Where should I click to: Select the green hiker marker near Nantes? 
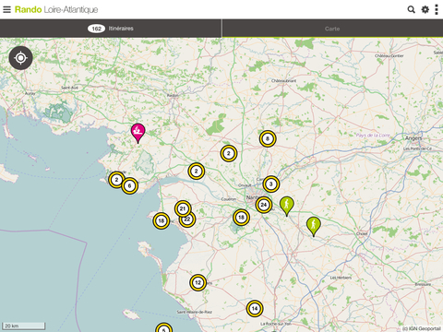[287, 206]
